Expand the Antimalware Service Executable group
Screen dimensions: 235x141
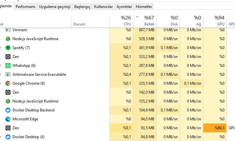(1, 74)
